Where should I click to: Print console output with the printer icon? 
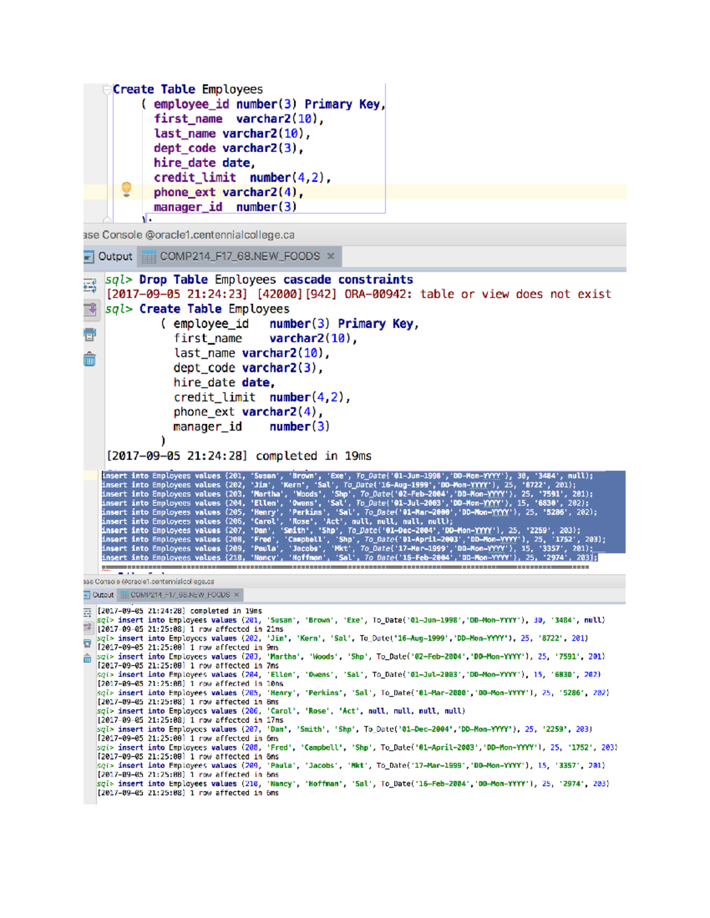pyautogui.click(x=90, y=336)
